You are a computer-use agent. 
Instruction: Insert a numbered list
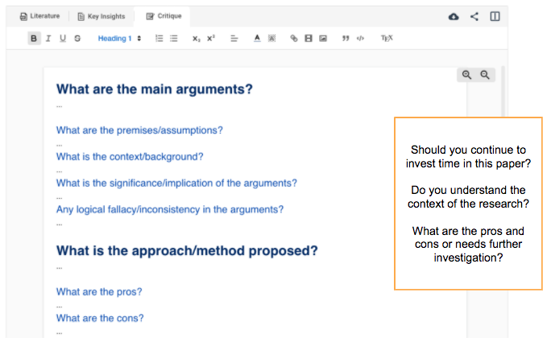[x=159, y=39]
